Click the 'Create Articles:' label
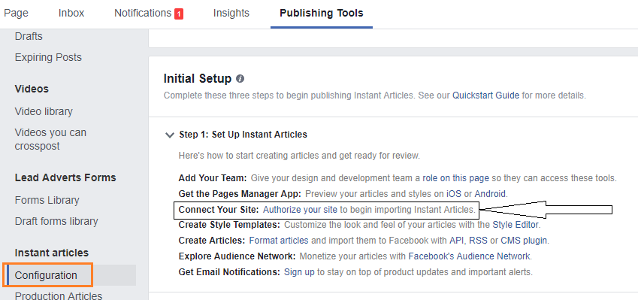Screen dimensions: 638x300 [212, 241]
